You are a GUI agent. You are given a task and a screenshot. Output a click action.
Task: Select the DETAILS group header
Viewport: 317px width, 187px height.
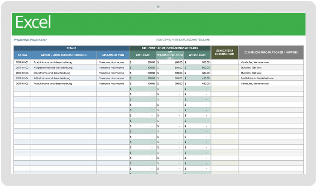[x=72, y=48]
